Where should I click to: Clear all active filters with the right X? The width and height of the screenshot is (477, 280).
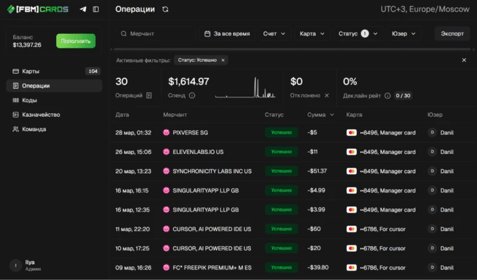pos(464,60)
